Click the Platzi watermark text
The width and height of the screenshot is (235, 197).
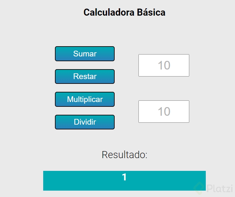pyautogui.click(x=220, y=188)
